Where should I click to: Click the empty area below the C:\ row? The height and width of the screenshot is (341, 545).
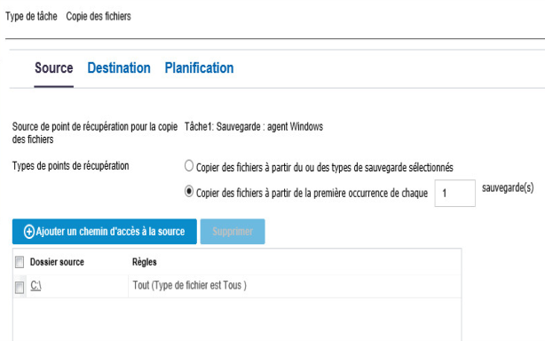237,319
